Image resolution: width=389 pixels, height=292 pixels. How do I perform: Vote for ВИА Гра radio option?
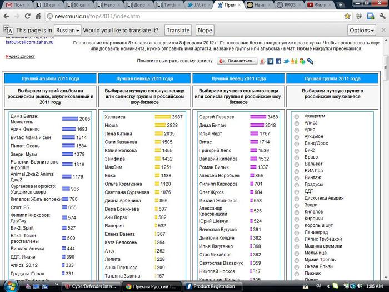(x=296, y=171)
